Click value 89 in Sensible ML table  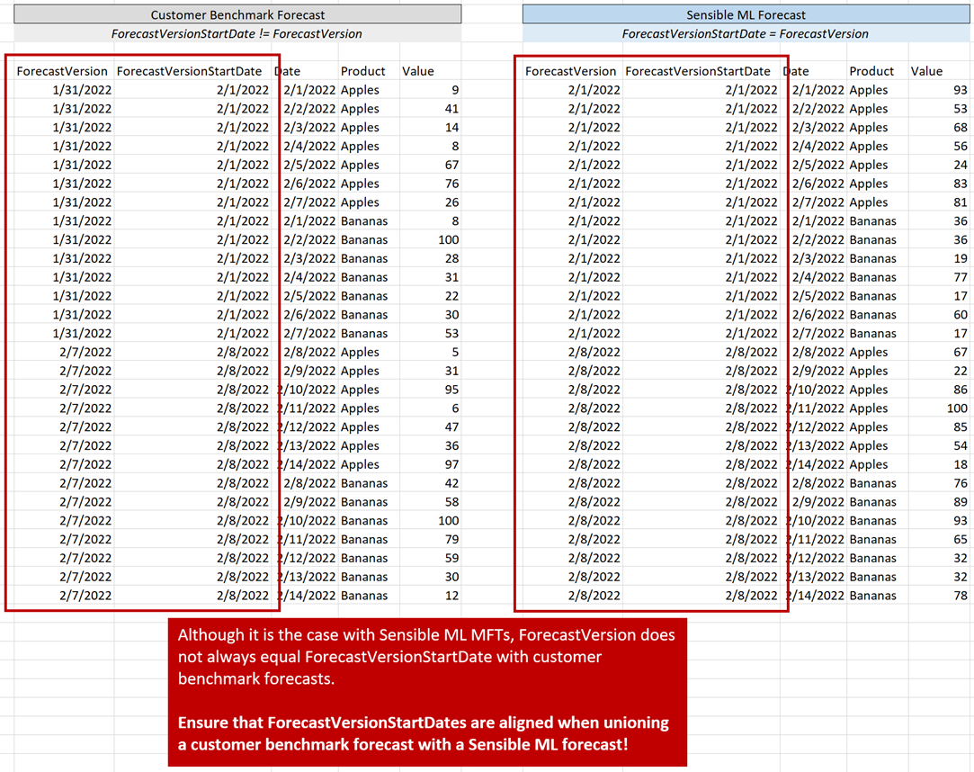click(961, 501)
